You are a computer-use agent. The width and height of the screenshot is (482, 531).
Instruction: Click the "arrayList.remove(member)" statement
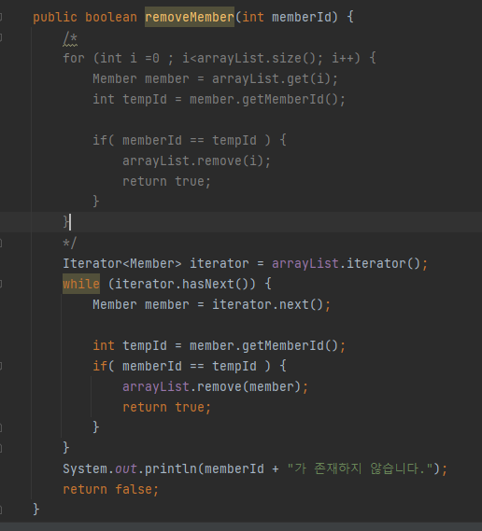click(215, 386)
